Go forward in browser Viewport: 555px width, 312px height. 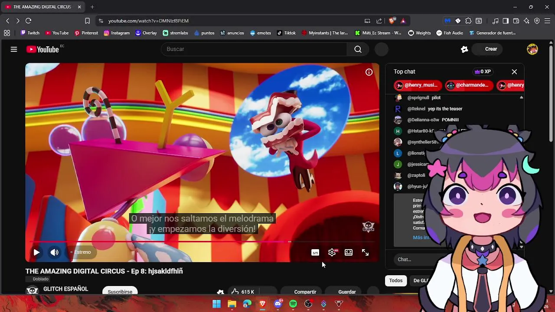coord(18,21)
